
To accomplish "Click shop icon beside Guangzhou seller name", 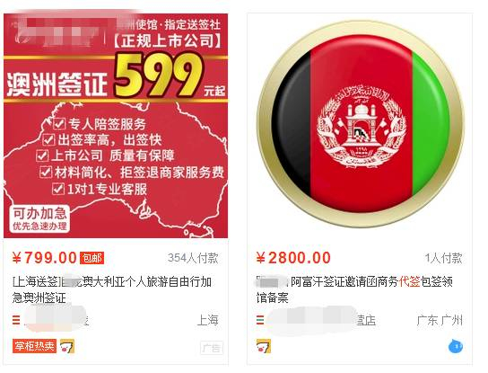I will [260, 320].
